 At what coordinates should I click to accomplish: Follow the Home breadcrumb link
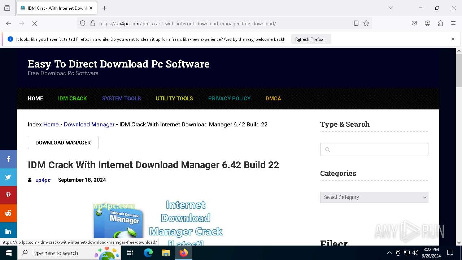[51, 125]
